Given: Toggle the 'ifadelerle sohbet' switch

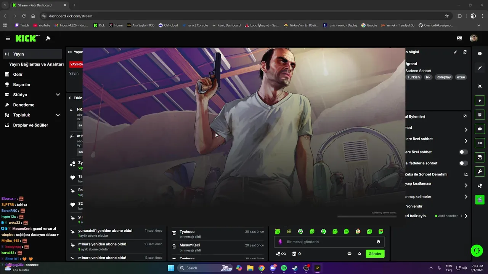Looking at the screenshot, I should click(463, 163).
